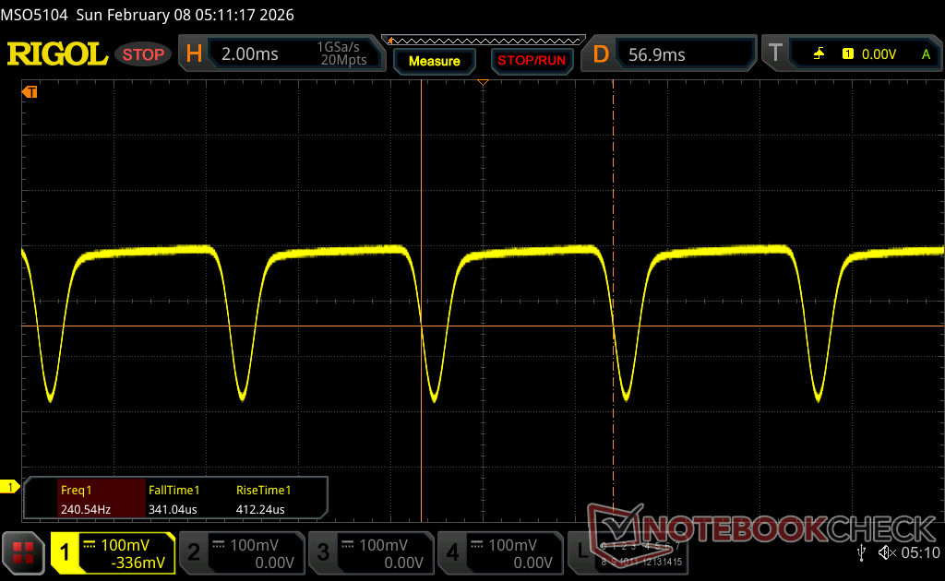
Task: Click the horizontal trigger position triangle marker
Action: coord(482,84)
